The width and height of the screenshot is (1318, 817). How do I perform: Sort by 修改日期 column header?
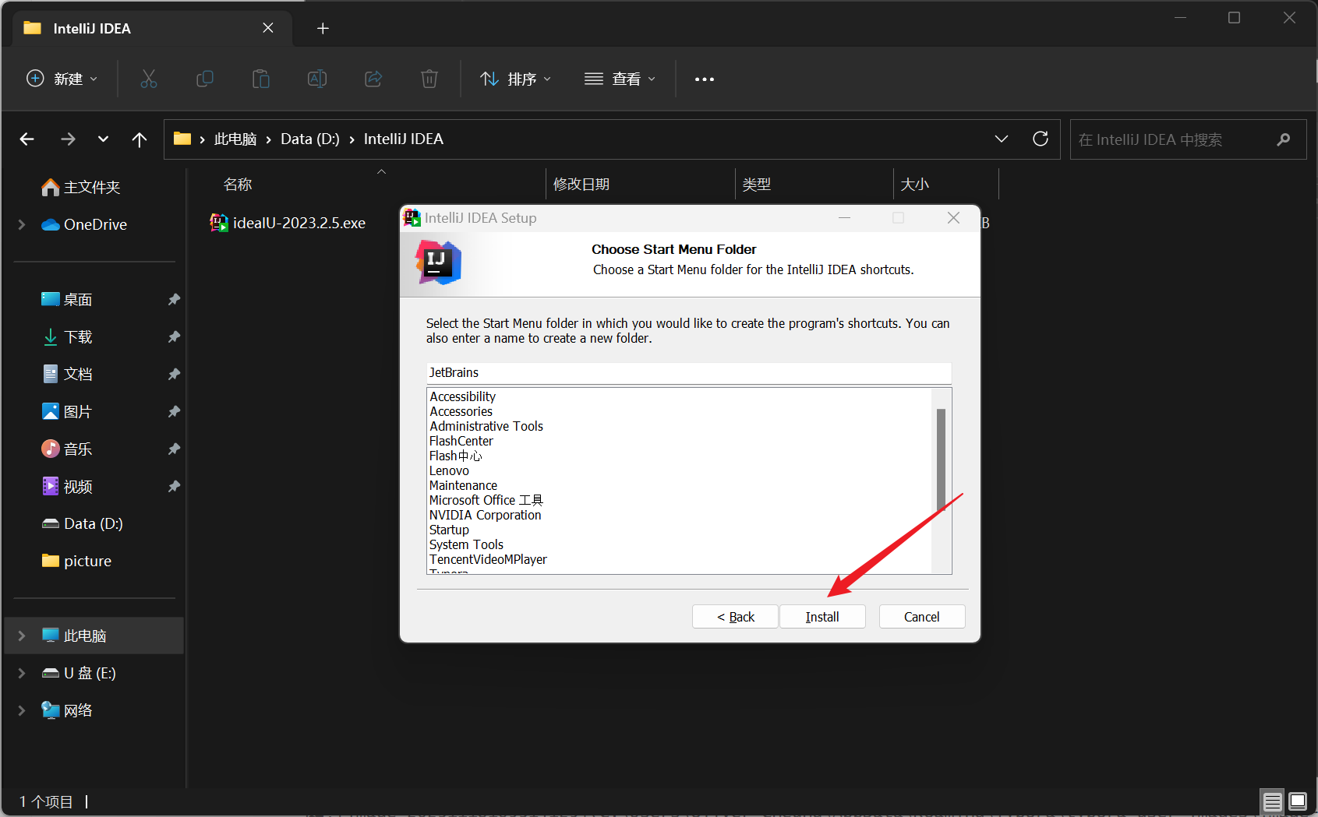pyautogui.click(x=581, y=185)
